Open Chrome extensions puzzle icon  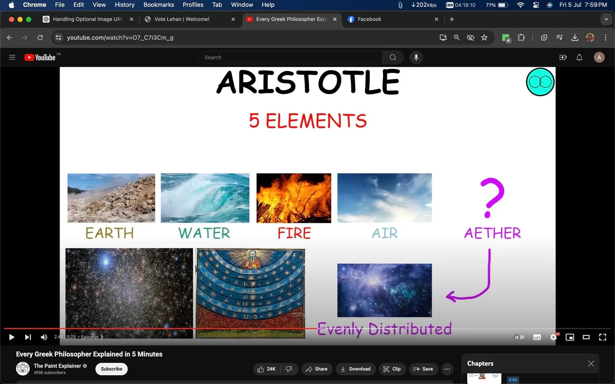pos(521,37)
